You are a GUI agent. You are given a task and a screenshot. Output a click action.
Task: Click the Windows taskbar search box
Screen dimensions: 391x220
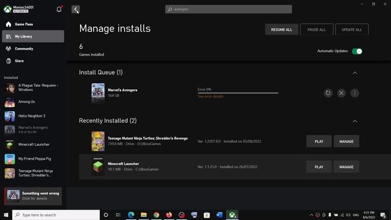tap(56, 215)
